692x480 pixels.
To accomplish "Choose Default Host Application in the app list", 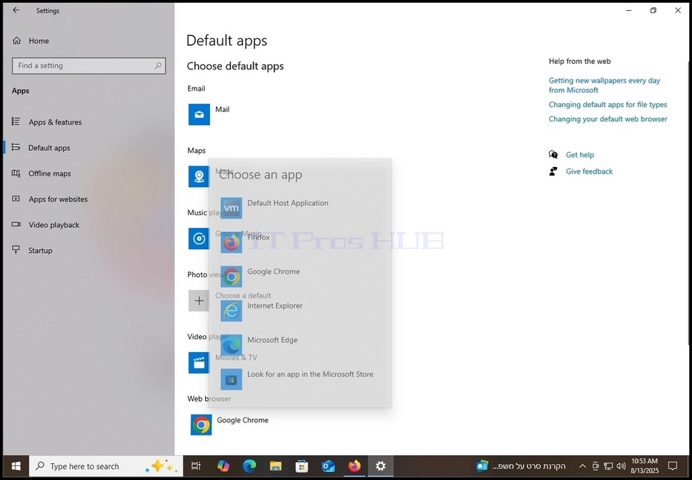I will click(300, 208).
